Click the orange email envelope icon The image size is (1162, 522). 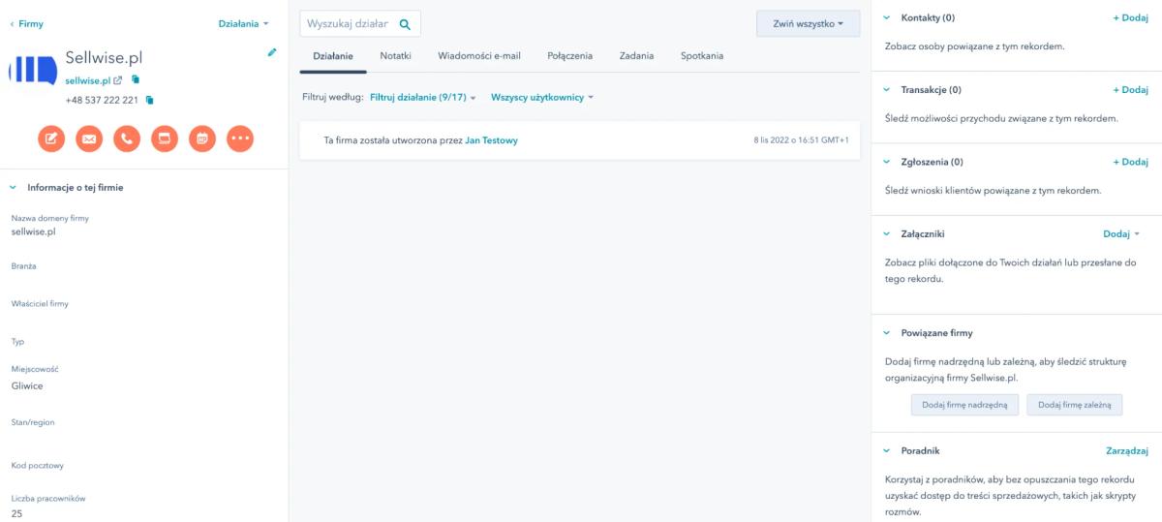(89, 138)
